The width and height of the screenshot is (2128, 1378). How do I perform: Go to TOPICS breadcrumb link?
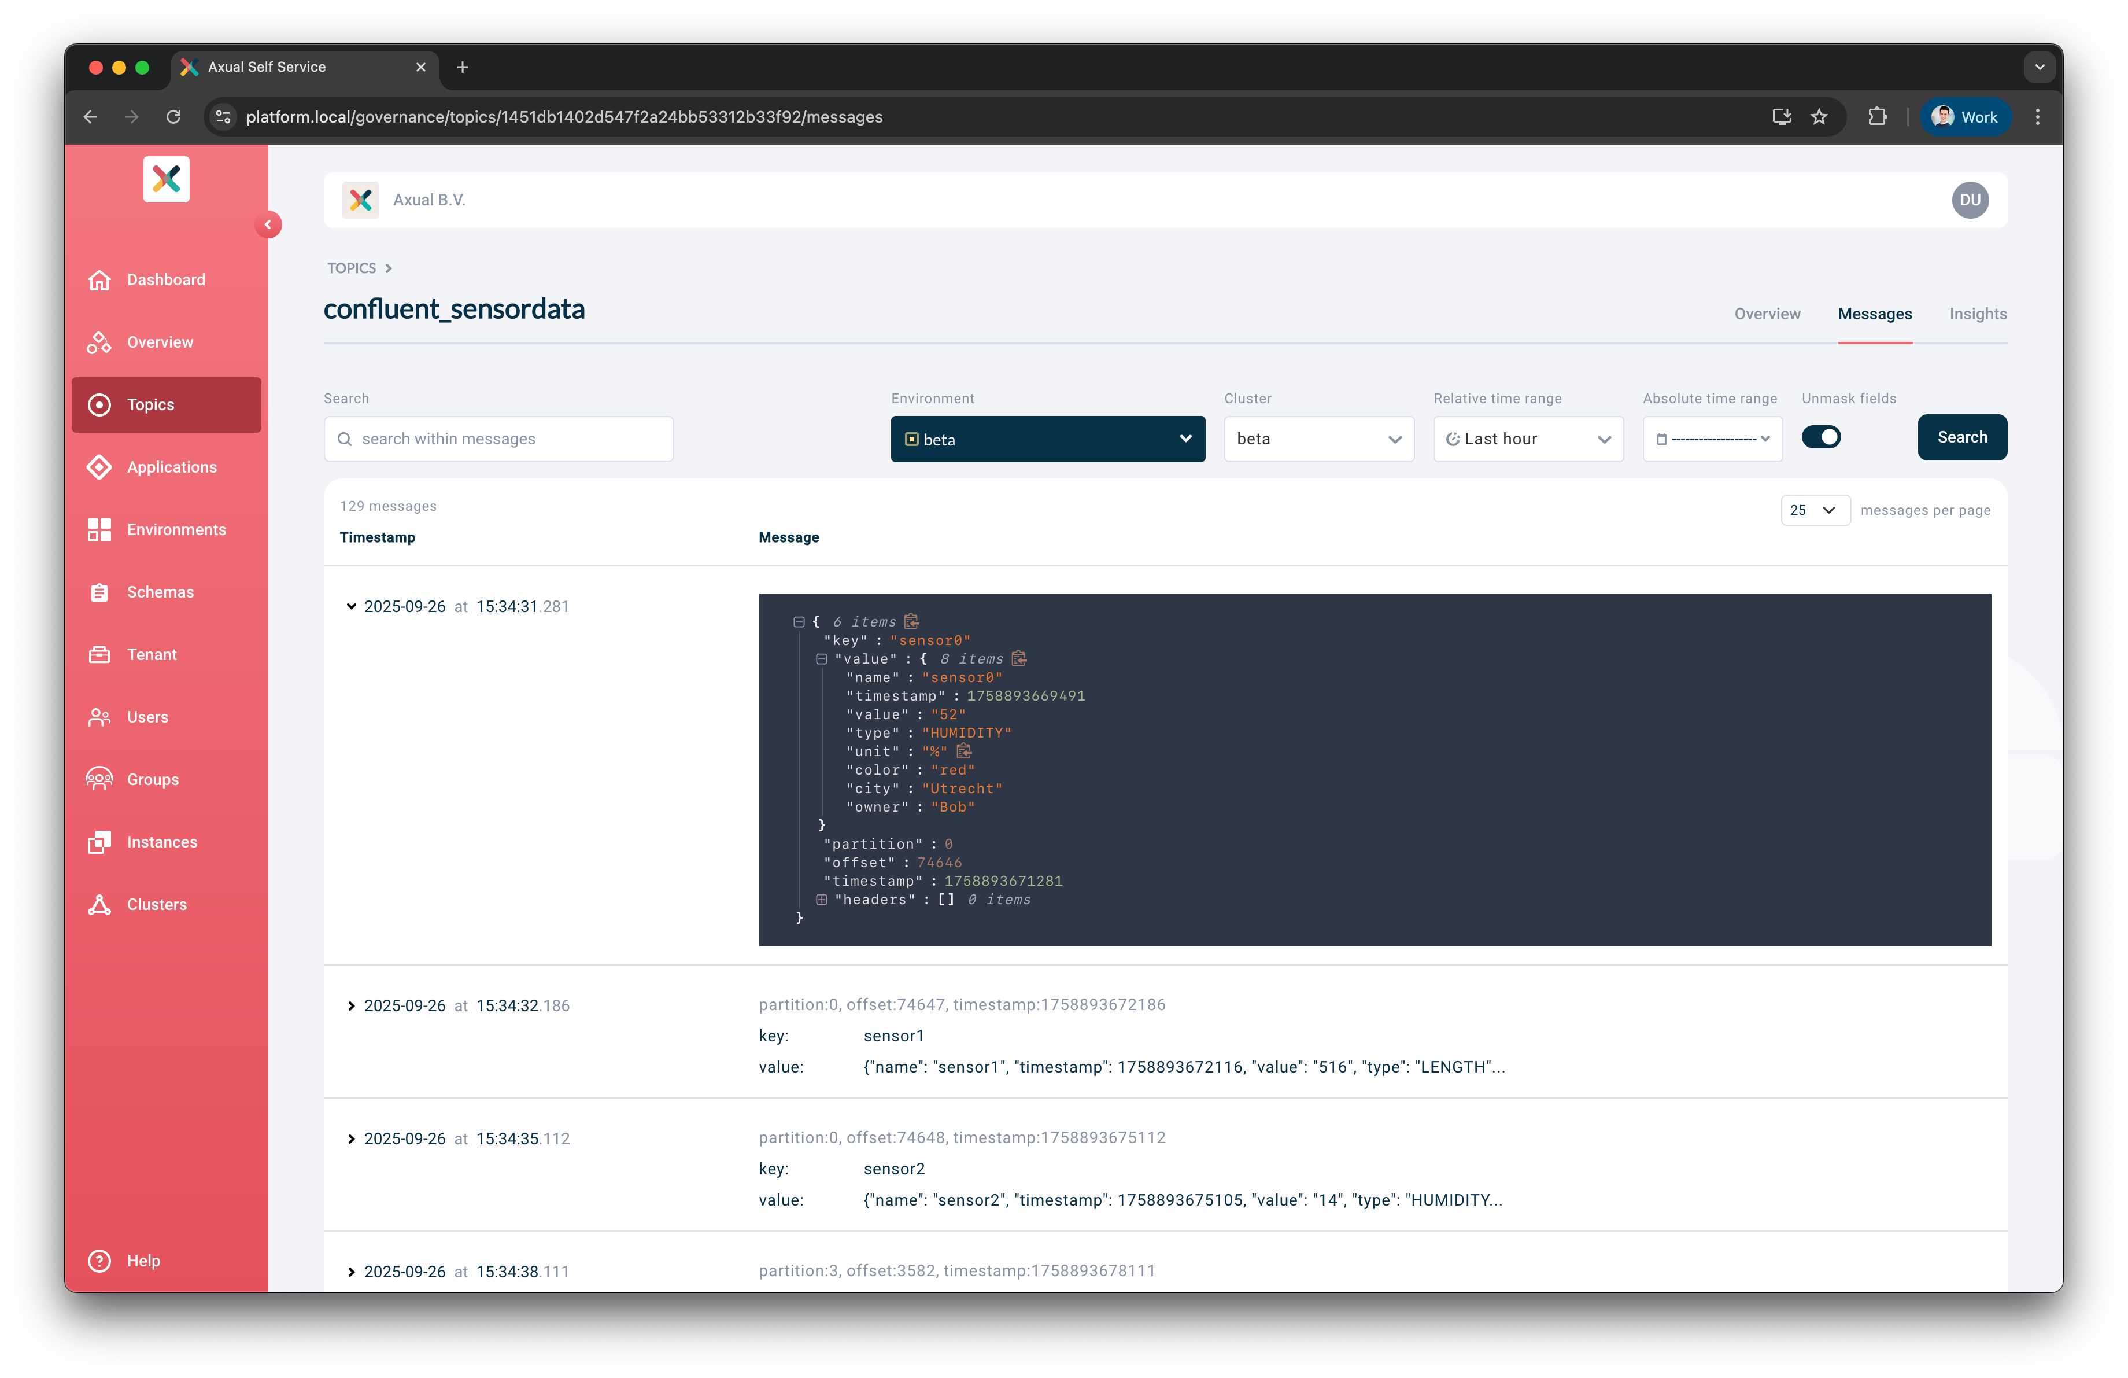point(352,268)
